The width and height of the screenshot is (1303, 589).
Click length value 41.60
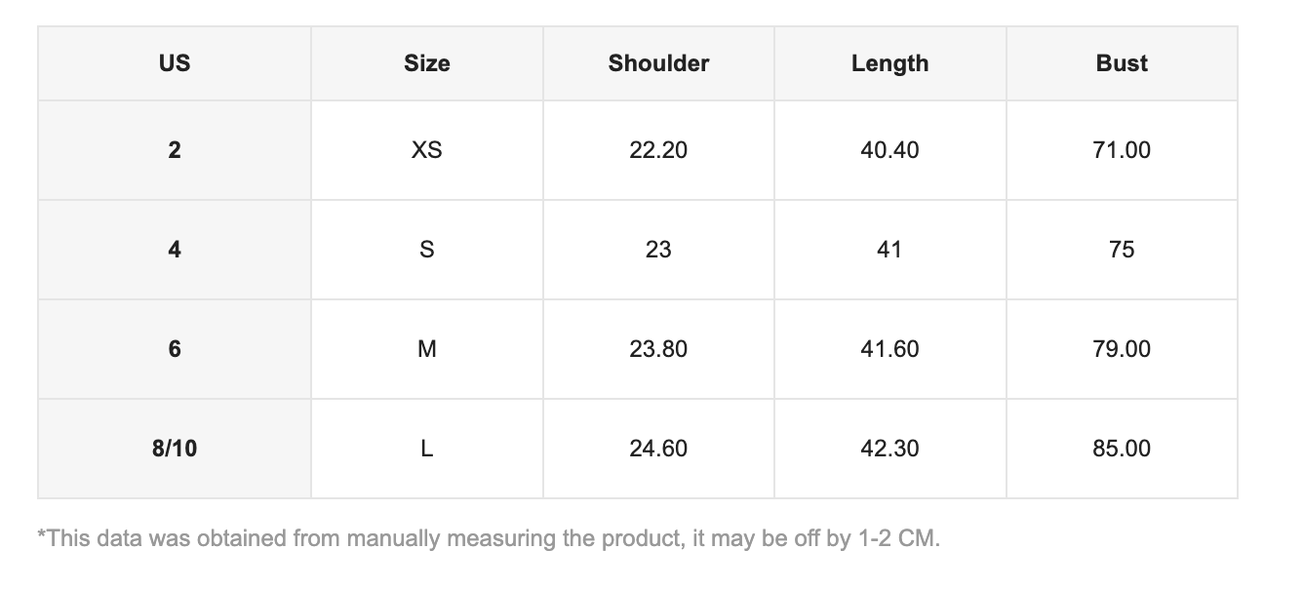[889, 349]
